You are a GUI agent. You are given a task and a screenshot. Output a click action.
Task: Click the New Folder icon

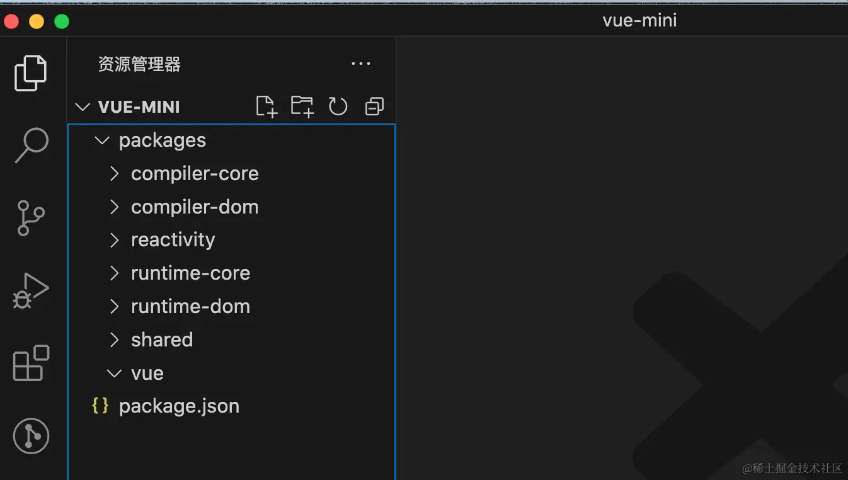pos(302,106)
